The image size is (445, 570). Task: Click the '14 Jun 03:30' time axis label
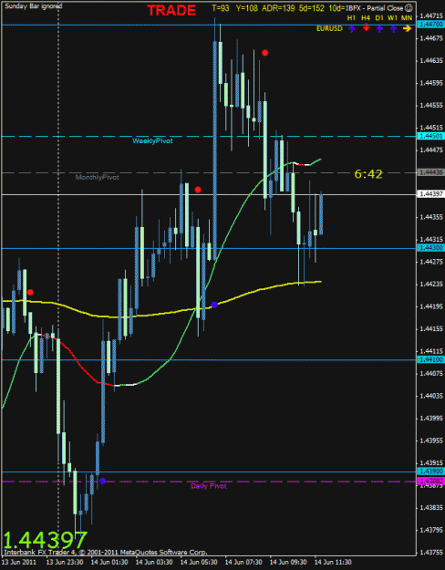(x=154, y=562)
